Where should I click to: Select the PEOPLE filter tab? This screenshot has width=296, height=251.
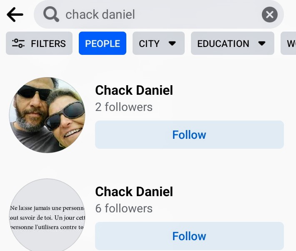[103, 43]
